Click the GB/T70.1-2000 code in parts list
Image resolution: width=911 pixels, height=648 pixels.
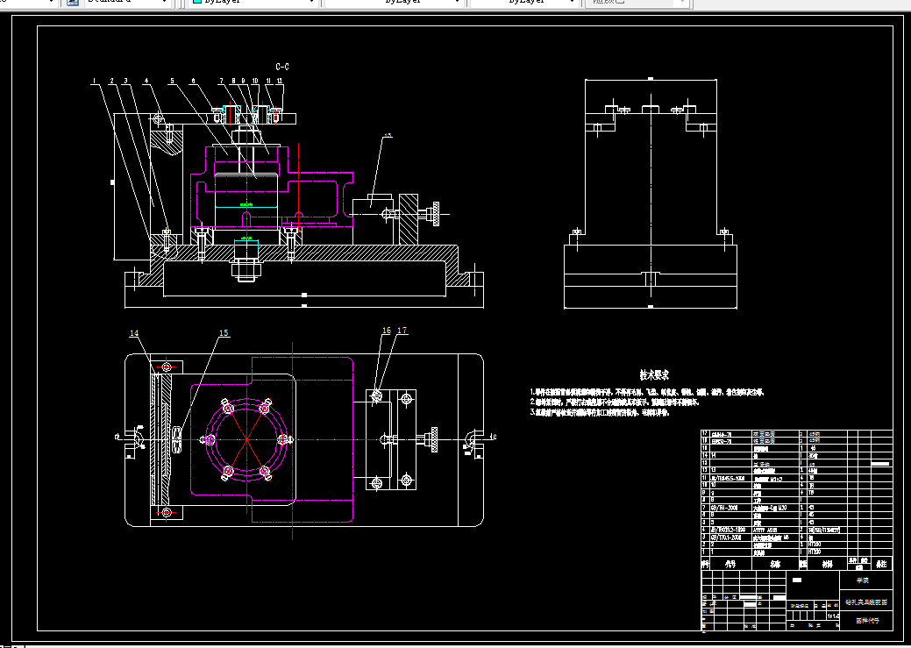728,538
